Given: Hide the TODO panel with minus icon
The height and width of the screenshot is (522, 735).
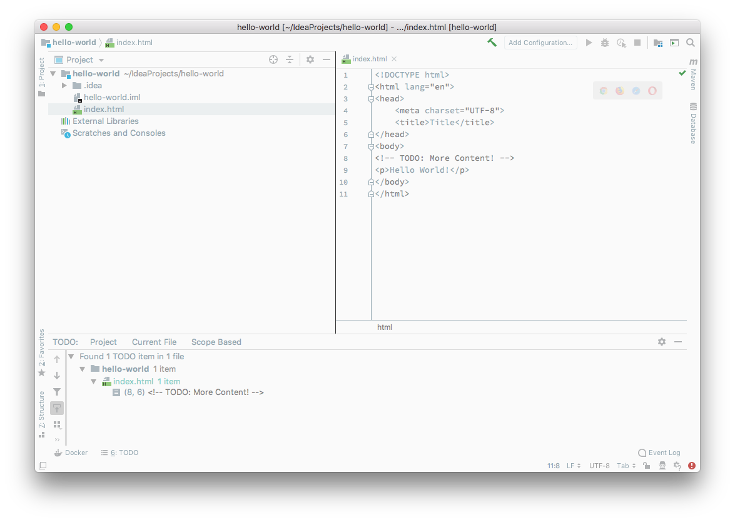Looking at the screenshot, I should point(678,342).
